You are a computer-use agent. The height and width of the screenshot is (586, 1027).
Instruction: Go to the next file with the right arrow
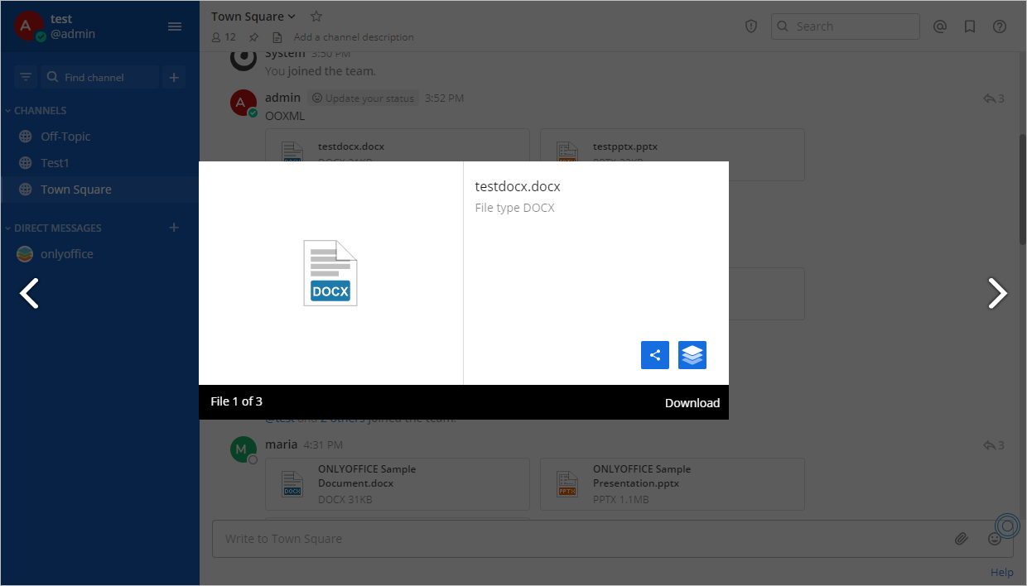(997, 293)
